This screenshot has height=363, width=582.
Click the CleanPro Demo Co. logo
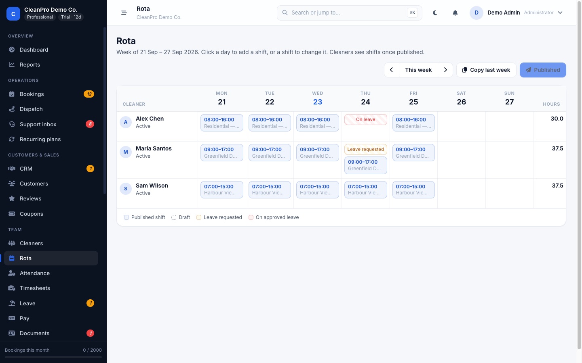pyautogui.click(x=13, y=13)
